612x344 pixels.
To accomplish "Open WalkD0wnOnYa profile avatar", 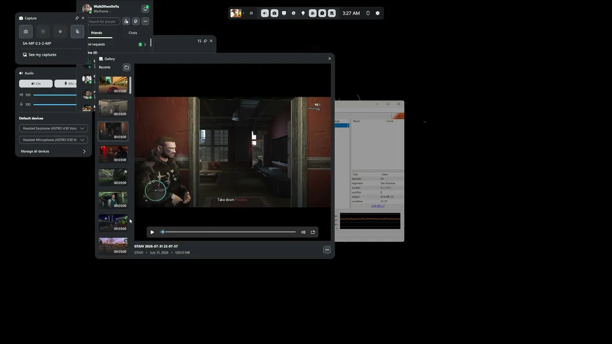I will [x=87, y=9].
